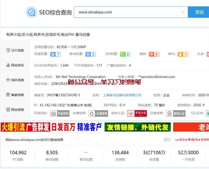Click the 360 weight 6 badge
This screenshot has height=169, width=209.
point(125,54)
